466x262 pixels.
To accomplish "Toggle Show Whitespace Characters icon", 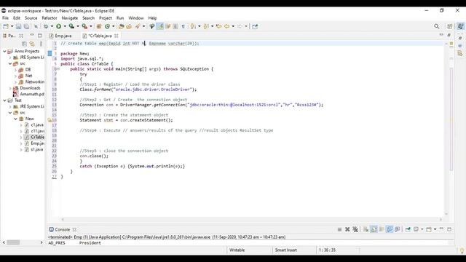I will pos(183,26).
